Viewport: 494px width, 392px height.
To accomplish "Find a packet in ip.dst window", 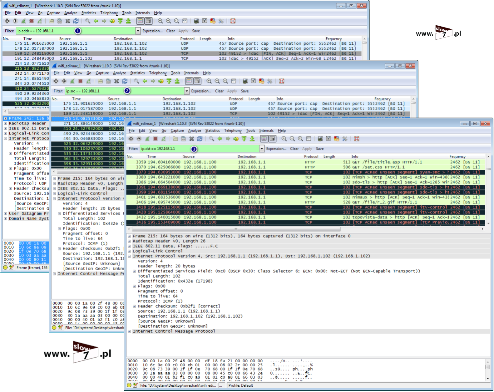I will (212, 139).
